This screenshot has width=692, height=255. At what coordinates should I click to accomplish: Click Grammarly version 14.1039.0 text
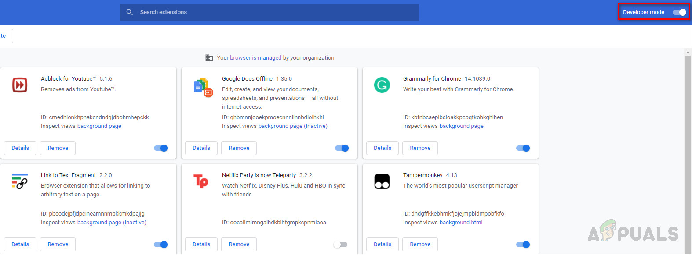(477, 79)
